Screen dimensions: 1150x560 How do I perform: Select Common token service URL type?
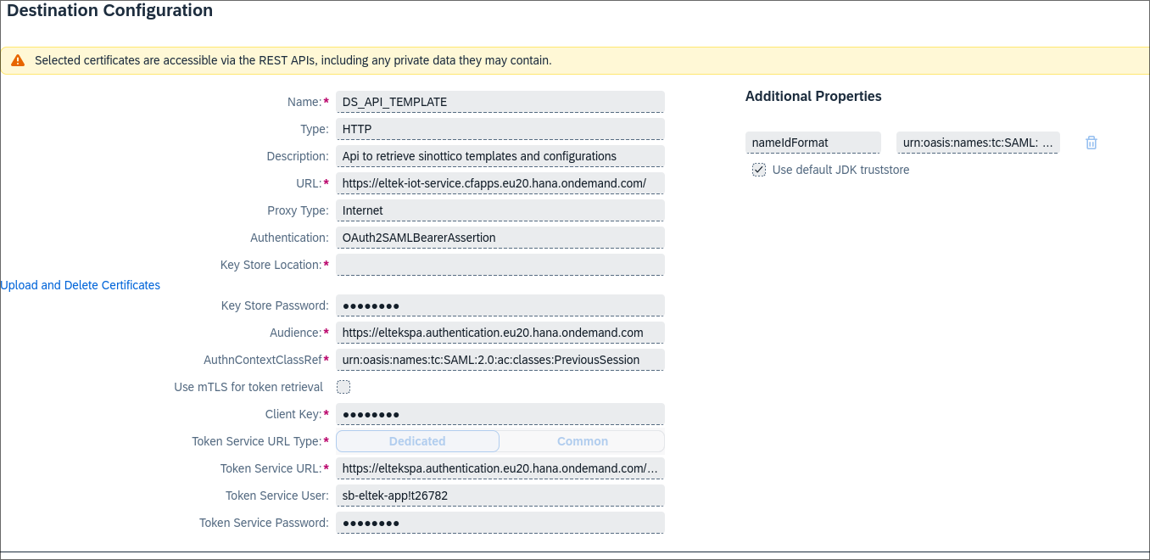[582, 441]
